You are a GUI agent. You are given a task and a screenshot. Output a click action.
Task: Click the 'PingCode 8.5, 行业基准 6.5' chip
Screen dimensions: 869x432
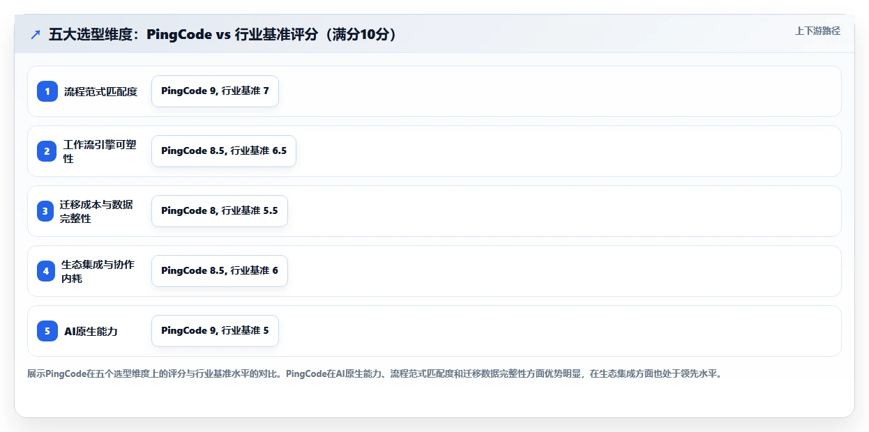tap(224, 151)
